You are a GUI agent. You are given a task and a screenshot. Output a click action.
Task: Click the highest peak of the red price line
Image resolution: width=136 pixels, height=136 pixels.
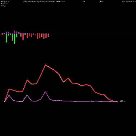click(45, 65)
